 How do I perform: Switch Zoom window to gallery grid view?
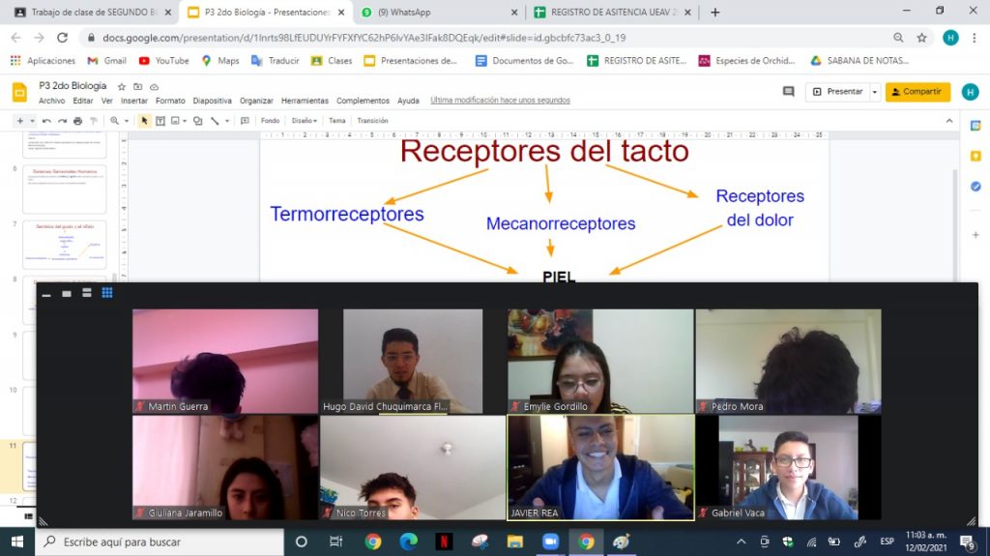click(x=107, y=293)
